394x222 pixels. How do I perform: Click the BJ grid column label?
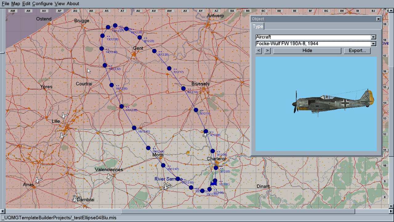click(373, 11)
